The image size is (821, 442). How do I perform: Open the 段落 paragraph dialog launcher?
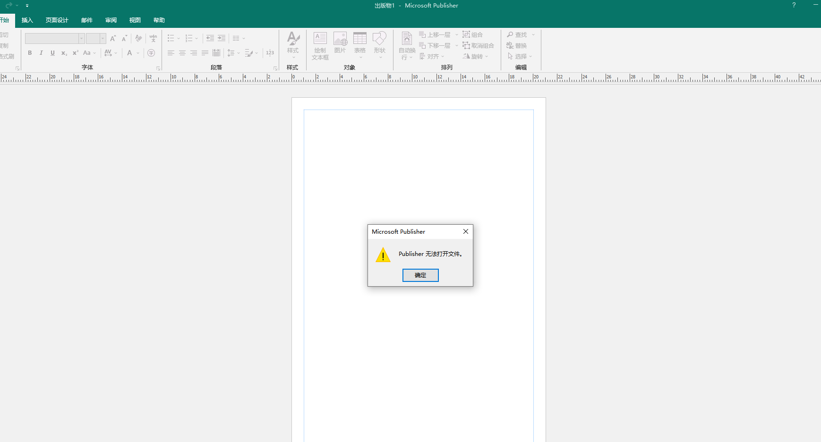(x=275, y=68)
